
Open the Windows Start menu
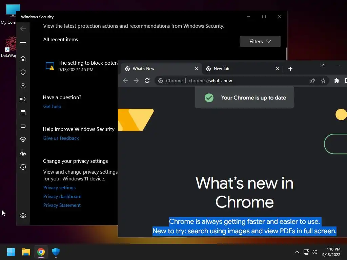tap(11, 252)
